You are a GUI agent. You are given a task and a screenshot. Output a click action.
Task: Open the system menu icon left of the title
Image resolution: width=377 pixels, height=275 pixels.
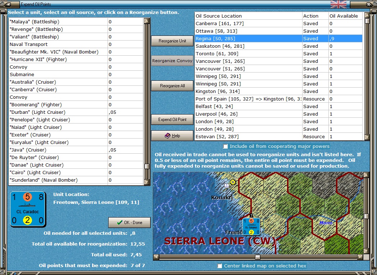click(x=8, y=4)
